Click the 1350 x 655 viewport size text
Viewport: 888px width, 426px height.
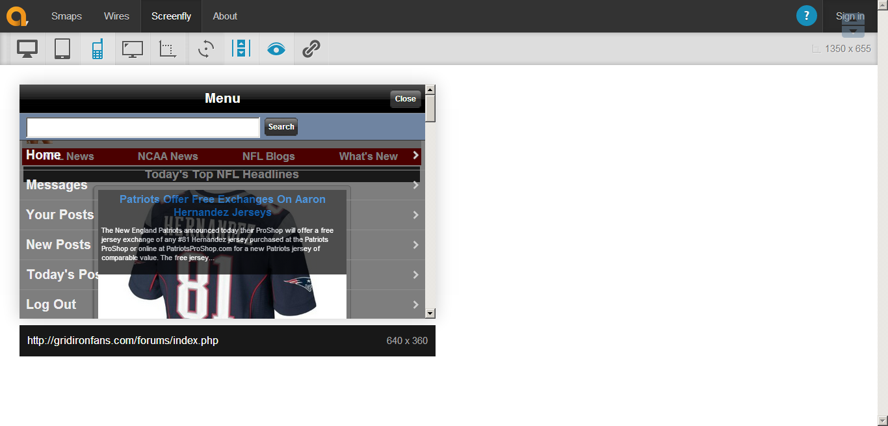pos(848,49)
